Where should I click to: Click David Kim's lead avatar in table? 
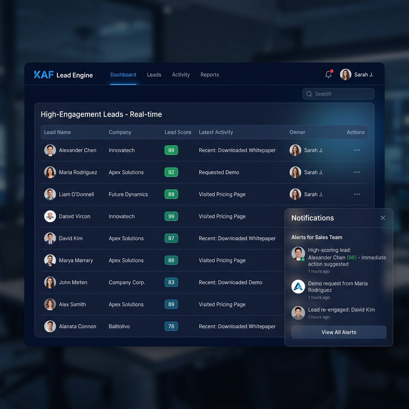[50, 238]
